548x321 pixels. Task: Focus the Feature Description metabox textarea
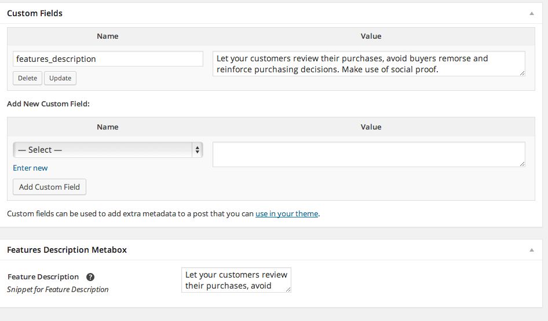[x=236, y=280]
